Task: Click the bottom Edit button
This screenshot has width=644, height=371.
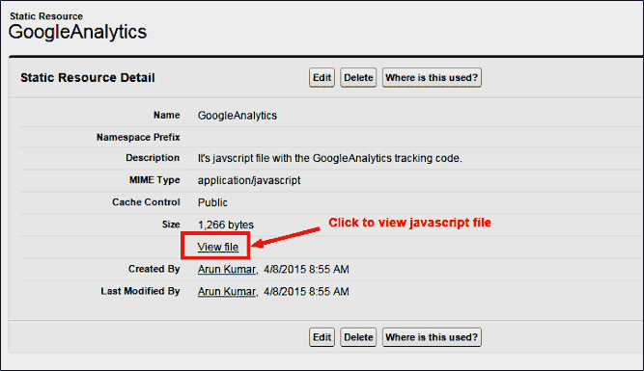Action: click(322, 337)
